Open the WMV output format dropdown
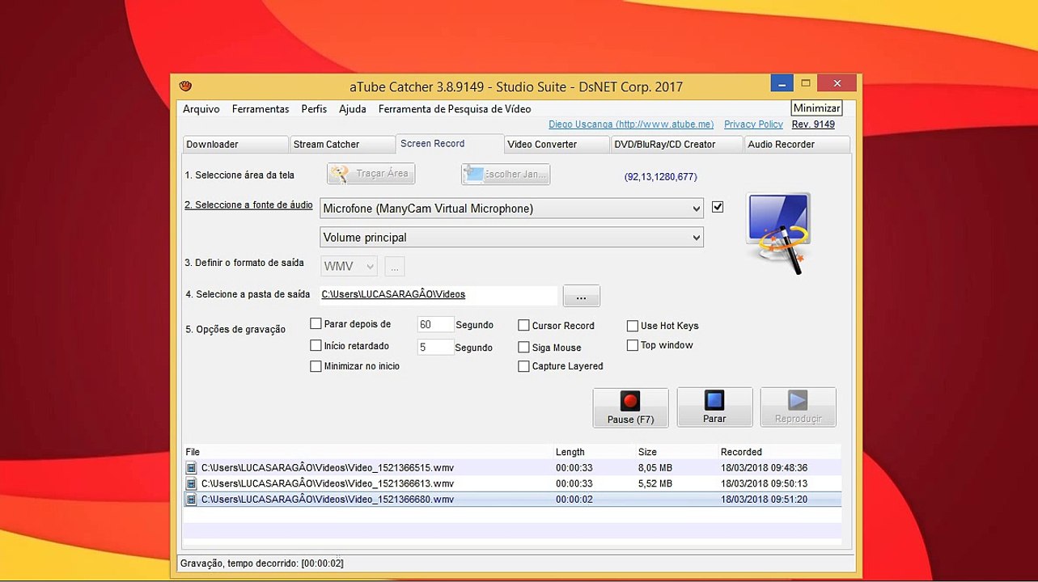 click(350, 266)
